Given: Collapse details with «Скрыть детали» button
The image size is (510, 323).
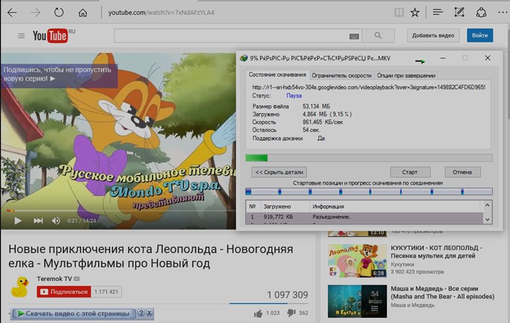Looking at the screenshot, I should [279, 172].
